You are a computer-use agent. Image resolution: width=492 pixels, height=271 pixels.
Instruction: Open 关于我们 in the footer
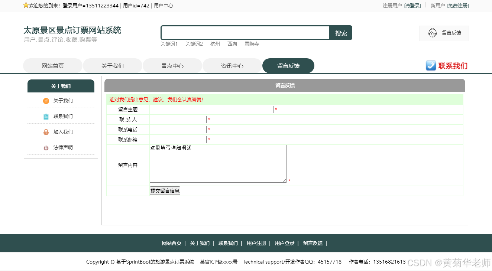pos(200,244)
